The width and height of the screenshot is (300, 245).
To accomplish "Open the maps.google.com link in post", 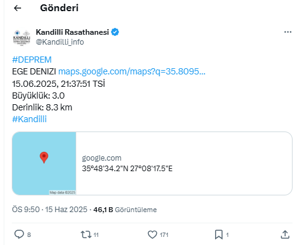I will 132,71.
